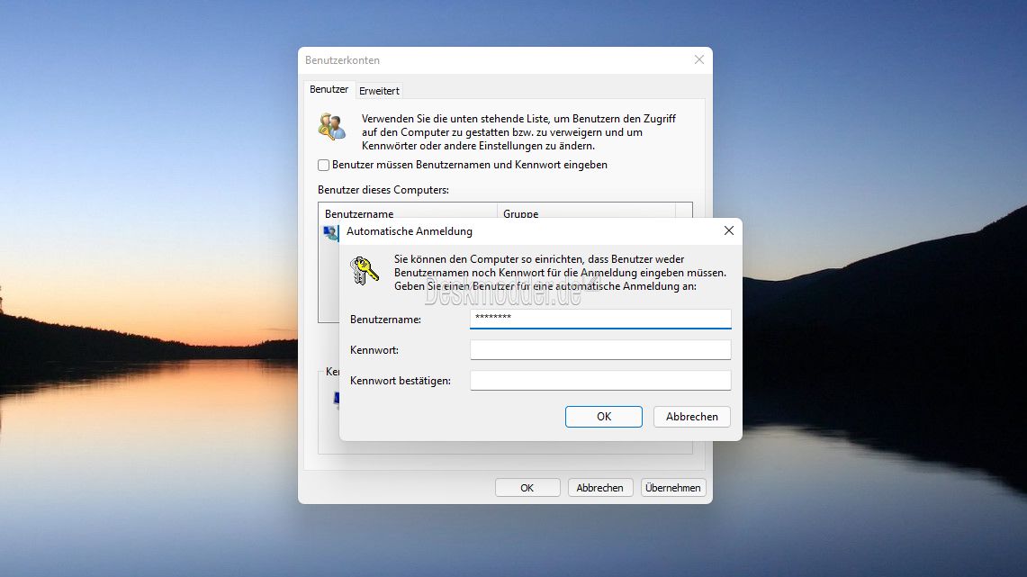Select the user entry icon in Benutzer list
Image resolution: width=1027 pixels, height=577 pixels.
pyautogui.click(x=330, y=233)
